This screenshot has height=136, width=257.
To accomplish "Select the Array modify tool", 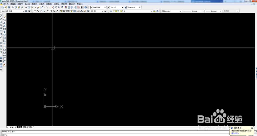I will (x=4, y=29).
